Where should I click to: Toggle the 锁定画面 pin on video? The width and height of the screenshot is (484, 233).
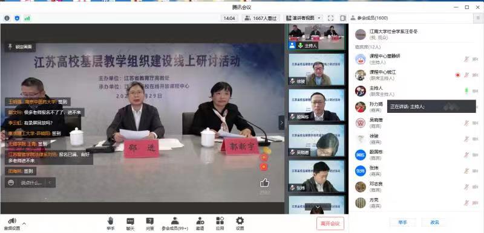20,47
